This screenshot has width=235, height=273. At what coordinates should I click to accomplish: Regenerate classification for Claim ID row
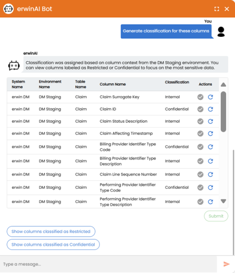pyautogui.click(x=211, y=109)
